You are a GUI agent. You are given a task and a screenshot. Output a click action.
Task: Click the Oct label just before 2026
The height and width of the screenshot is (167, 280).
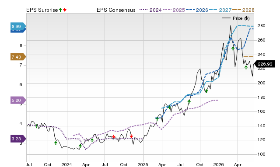pos(199,164)
